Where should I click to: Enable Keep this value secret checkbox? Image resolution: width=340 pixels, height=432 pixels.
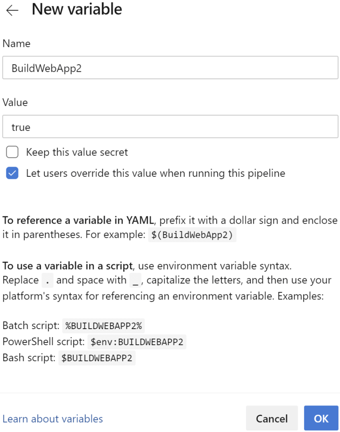click(x=12, y=152)
